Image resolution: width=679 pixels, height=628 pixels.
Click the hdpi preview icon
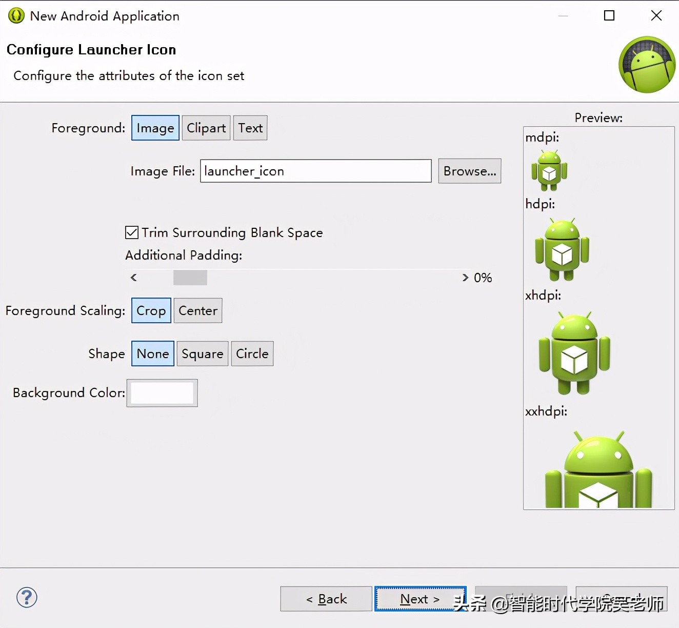pyautogui.click(x=562, y=249)
